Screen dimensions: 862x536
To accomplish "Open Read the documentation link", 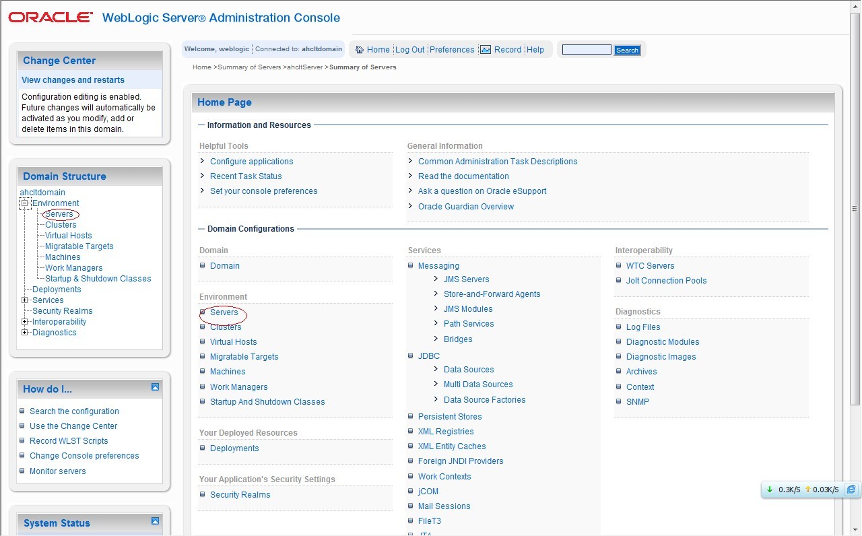I will coord(463,176).
